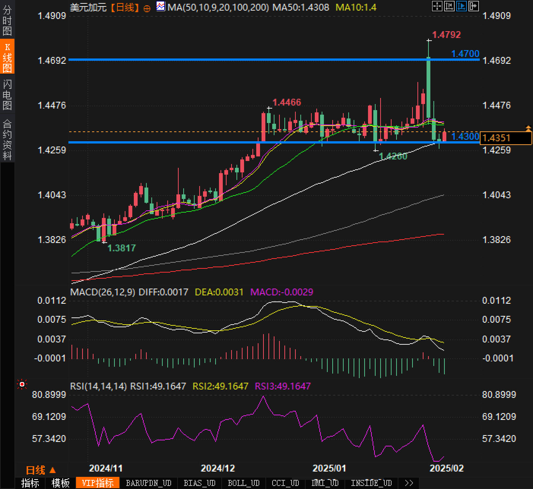Click the 【日线】 period label in header
Image resolution: width=533 pixels, height=489 pixels.
[125, 7]
